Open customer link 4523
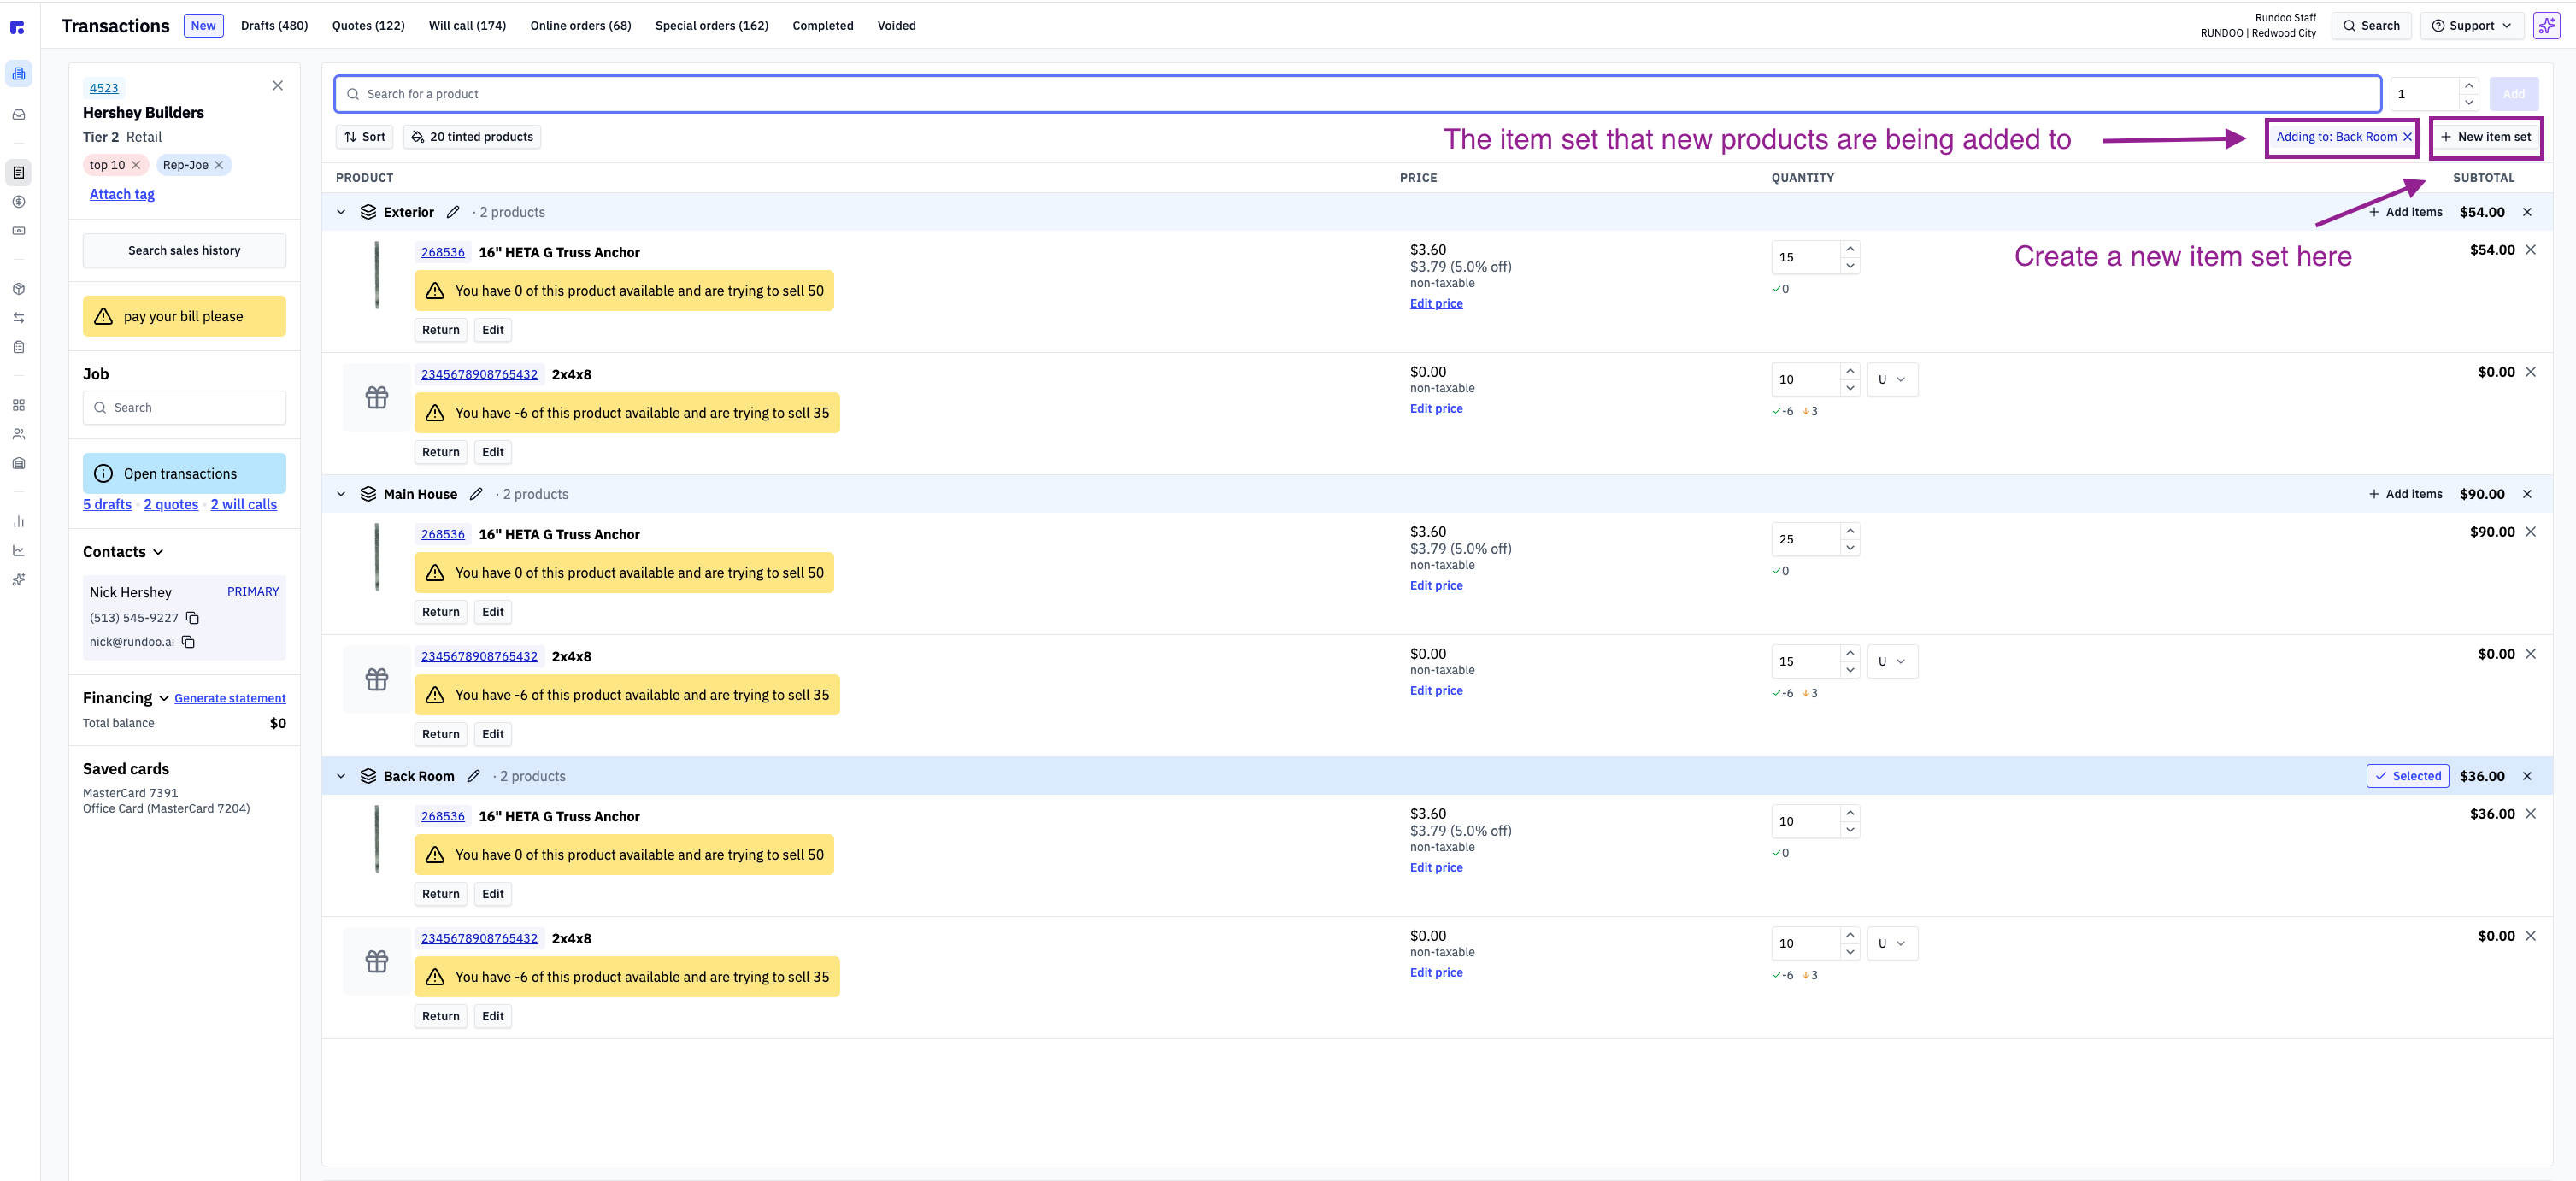 point(104,88)
